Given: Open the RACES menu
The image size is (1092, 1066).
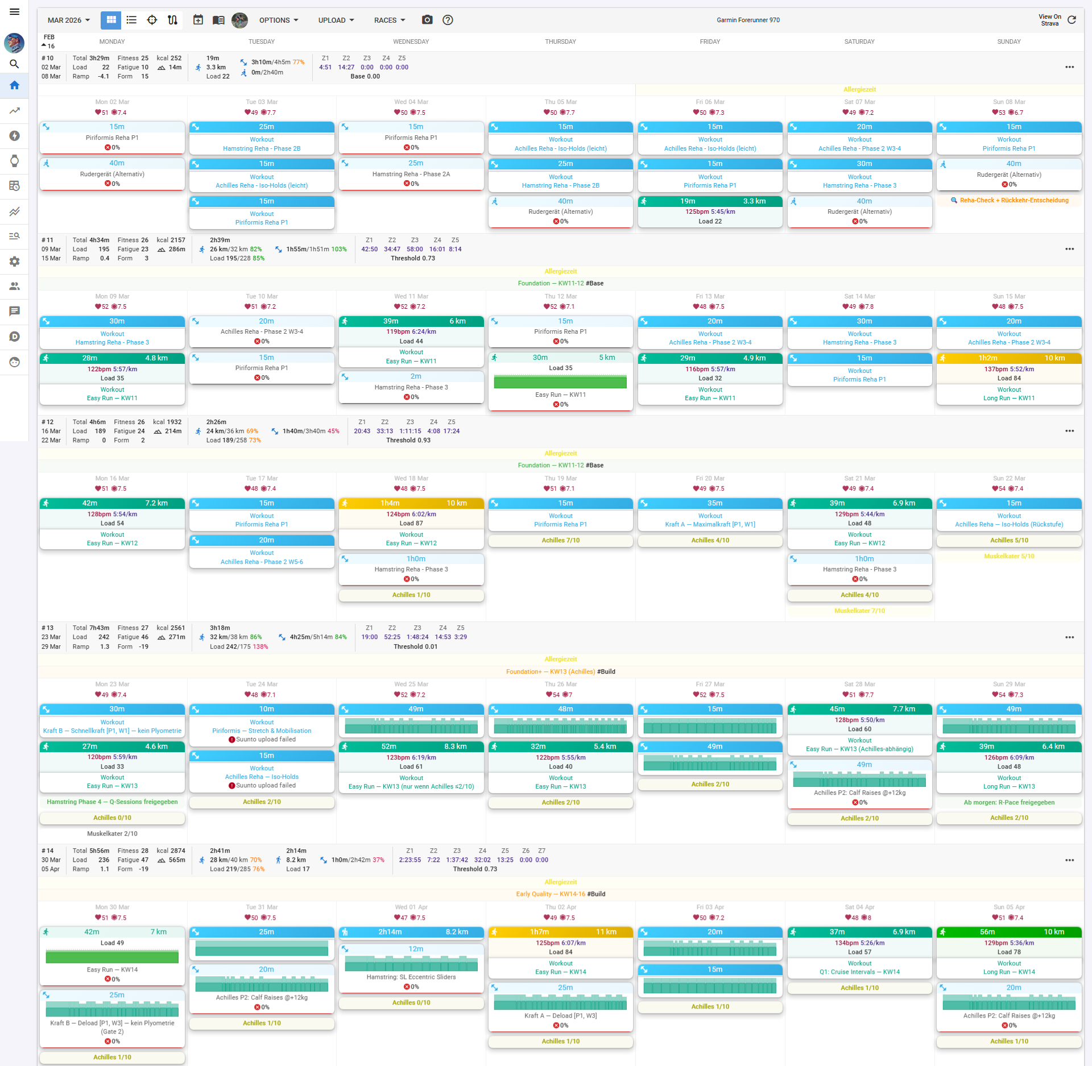Looking at the screenshot, I should coord(390,20).
